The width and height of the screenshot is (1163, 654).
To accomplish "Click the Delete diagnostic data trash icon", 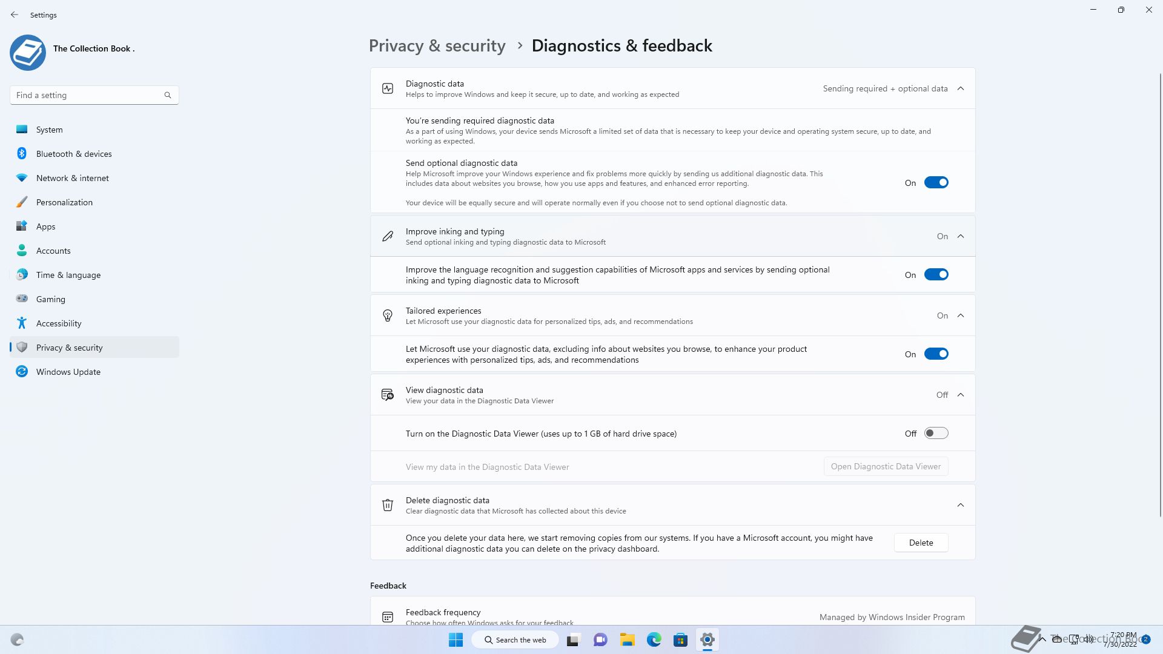I will [x=388, y=505].
